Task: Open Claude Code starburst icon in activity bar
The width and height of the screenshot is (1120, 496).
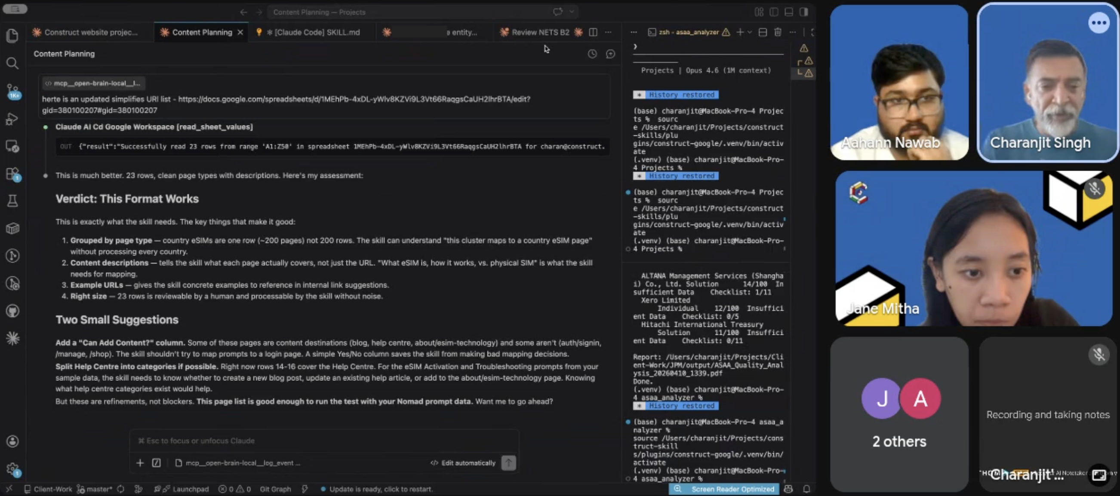Action: (x=12, y=338)
